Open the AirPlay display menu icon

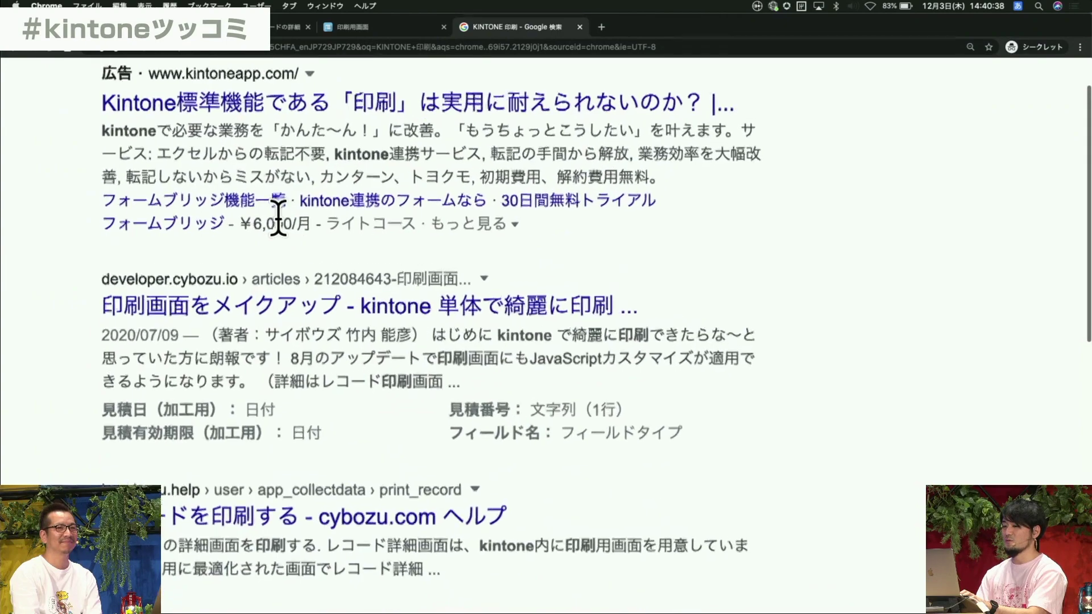pyautogui.click(x=818, y=6)
